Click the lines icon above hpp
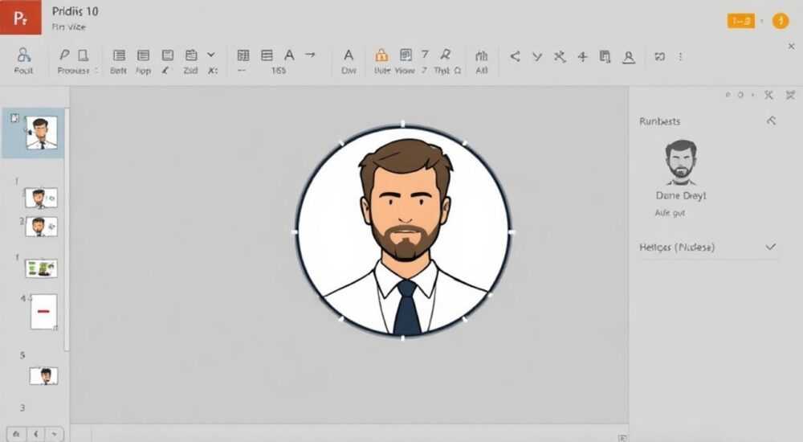803x442 pixels. point(144,55)
